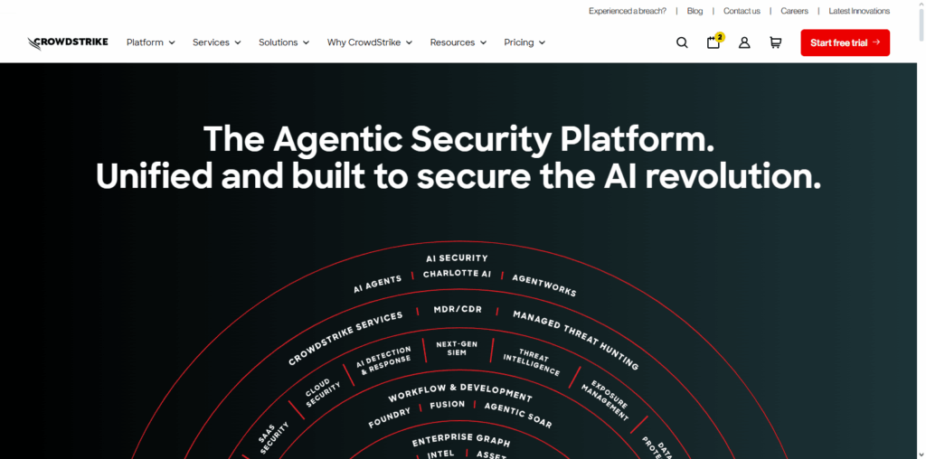Open the shopping cart icon
The image size is (926, 459).
coord(775,42)
